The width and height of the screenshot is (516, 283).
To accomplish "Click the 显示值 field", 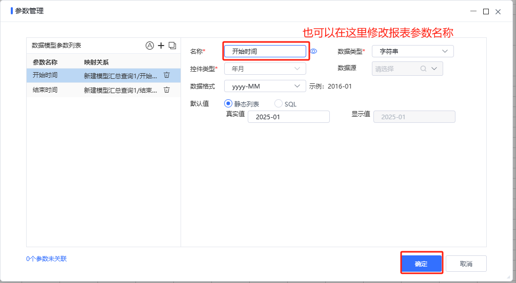I will (414, 117).
